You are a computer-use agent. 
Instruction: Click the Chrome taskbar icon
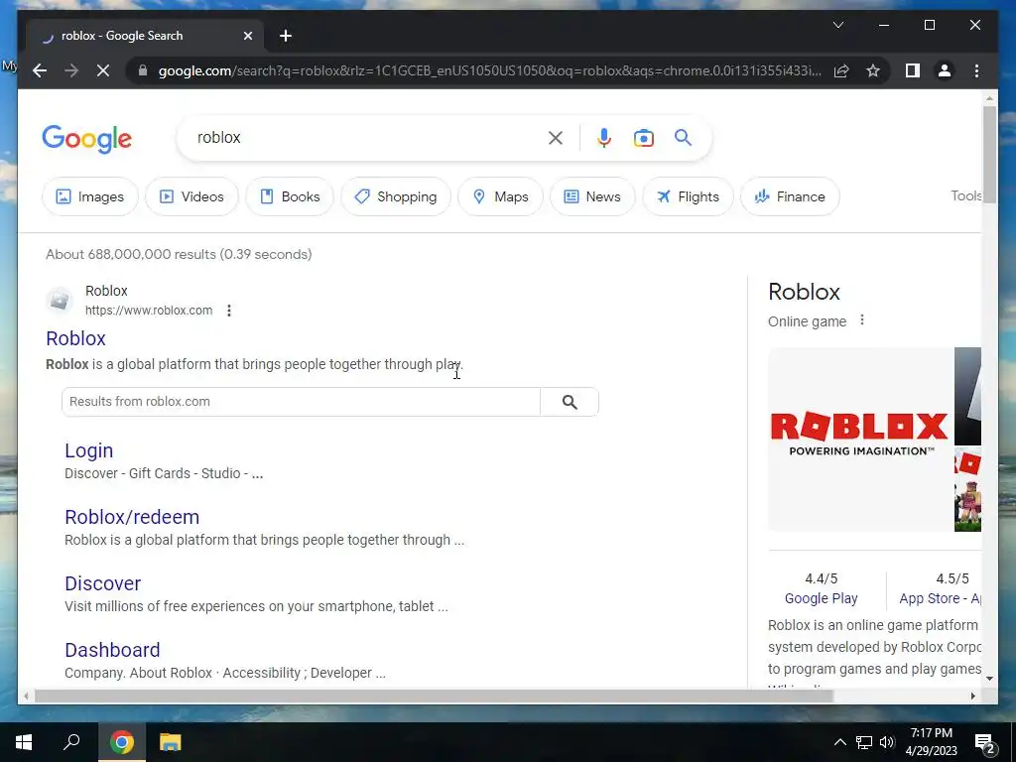(121, 742)
